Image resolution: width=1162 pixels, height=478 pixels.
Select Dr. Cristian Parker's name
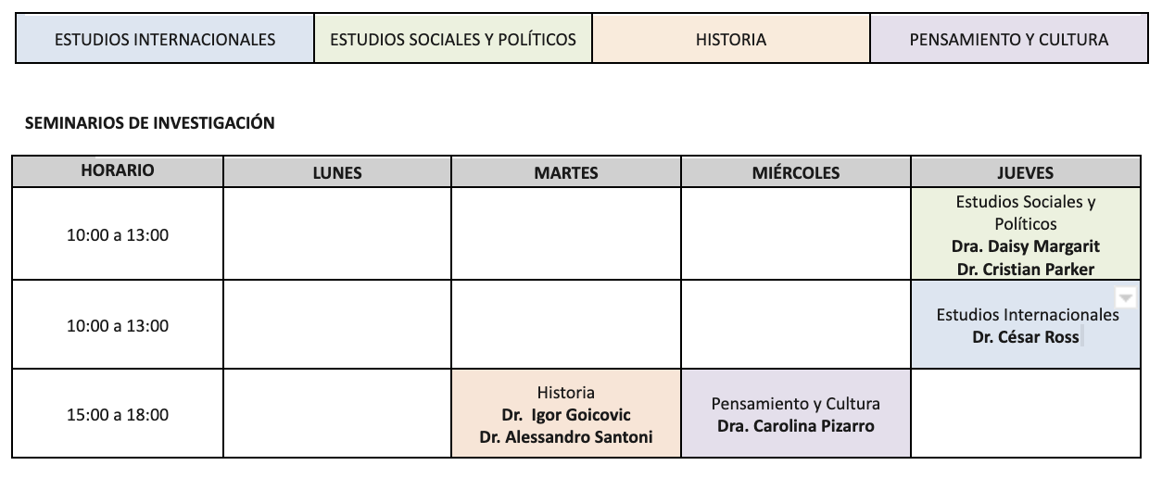pos(1026,269)
